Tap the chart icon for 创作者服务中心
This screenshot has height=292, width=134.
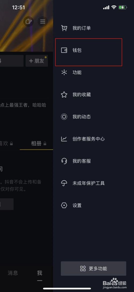point(64,139)
